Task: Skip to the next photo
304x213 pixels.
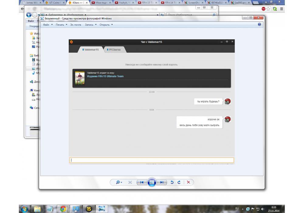Action: click(163, 182)
